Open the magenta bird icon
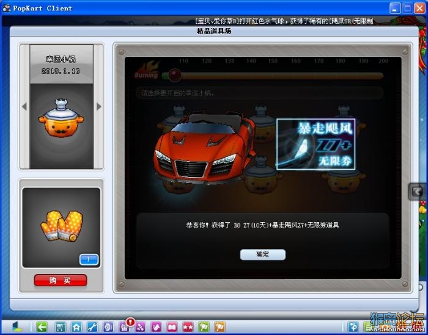The height and width of the screenshot is (335, 428). click(156, 326)
